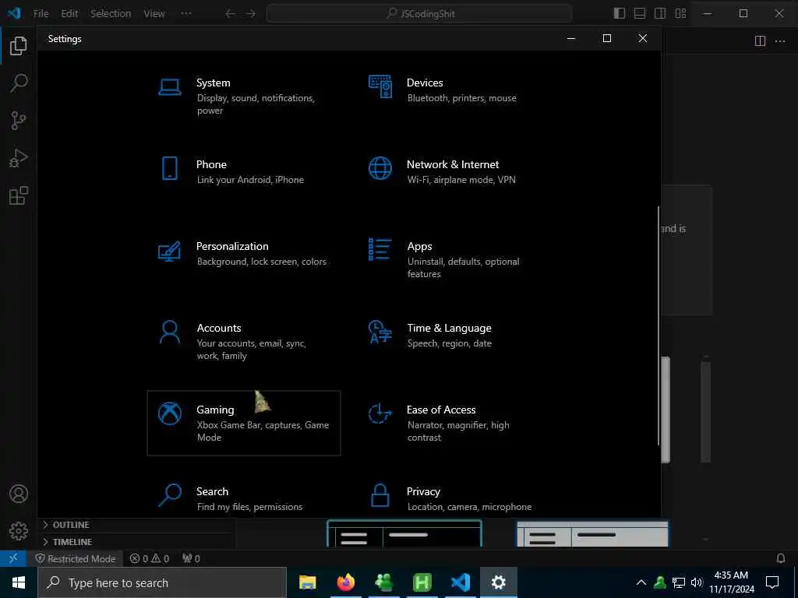Open the remote window indicator in status bar
Viewport: 798px width, 598px height.
tap(14, 558)
